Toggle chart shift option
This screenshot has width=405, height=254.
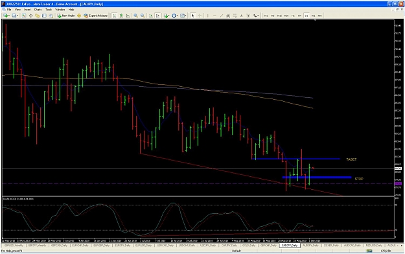click(157, 16)
